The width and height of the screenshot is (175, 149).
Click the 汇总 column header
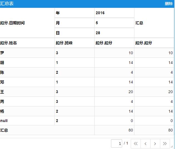[x=154, y=23]
